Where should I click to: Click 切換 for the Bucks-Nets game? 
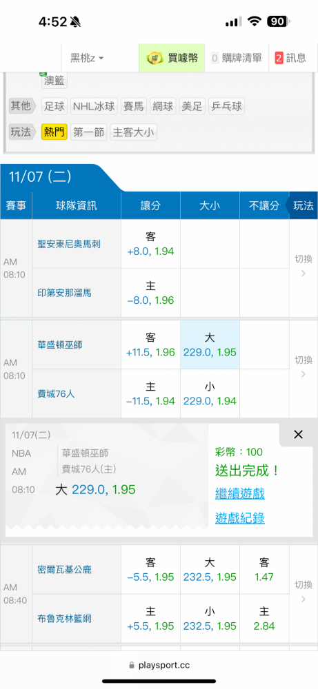coord(304,592)
